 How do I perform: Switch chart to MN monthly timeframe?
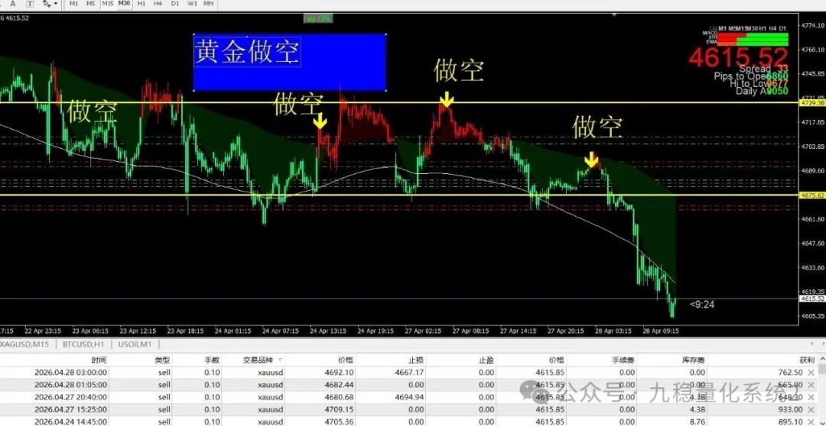click(209, 3)
